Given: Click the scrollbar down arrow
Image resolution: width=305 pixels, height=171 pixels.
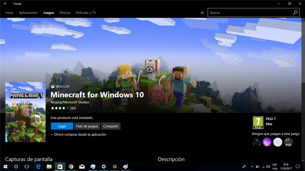Looking at the screenshot, I should [303, 160].
